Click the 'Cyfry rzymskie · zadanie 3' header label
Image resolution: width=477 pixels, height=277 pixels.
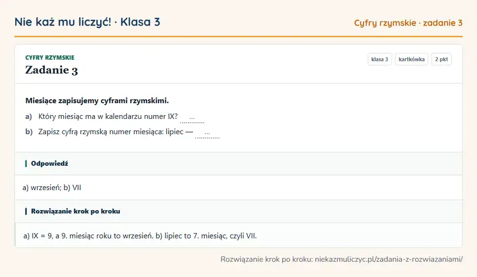(408, 23)
